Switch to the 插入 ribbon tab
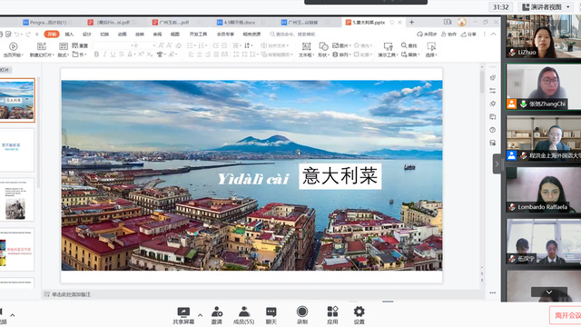 click(69, 35)
